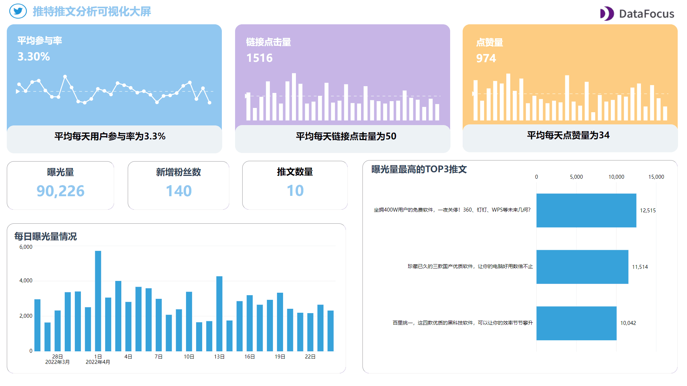Click the 1516 link clicks value
Image resolution: width=687 pixels, height=386 pixels.
coord(259,58)
